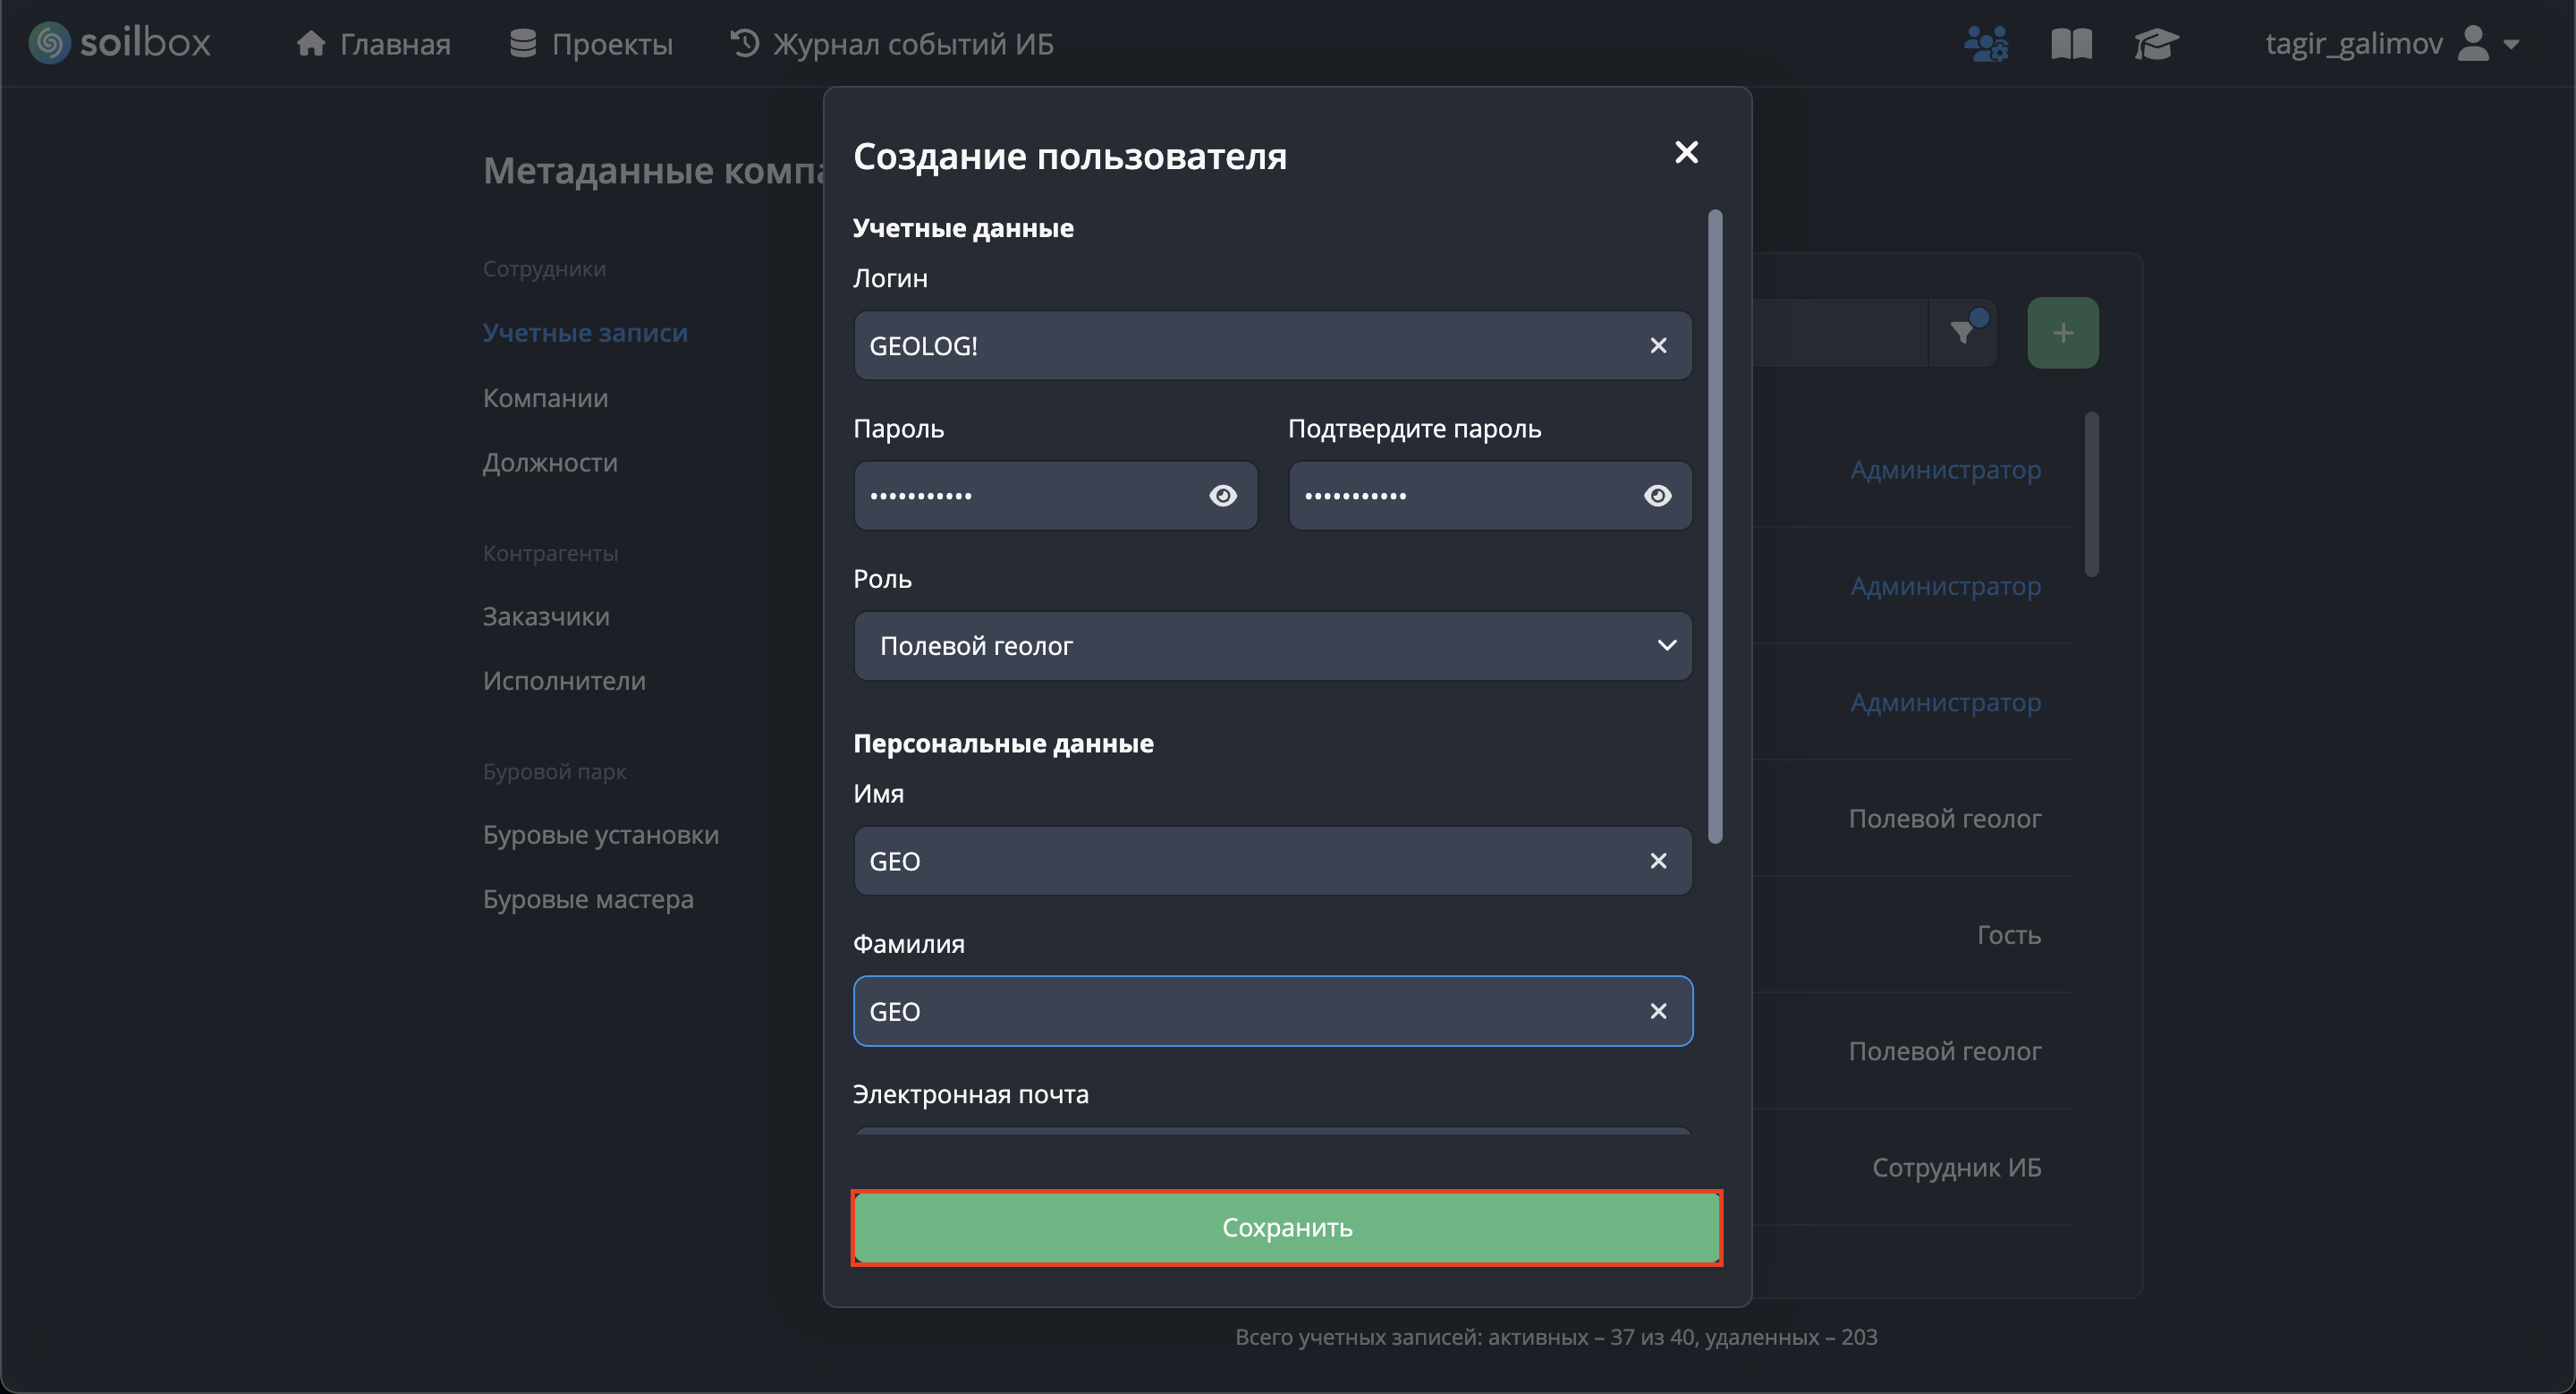Click the filter funnel icon
2576x1394 pixels.
tap(1963, 332)
